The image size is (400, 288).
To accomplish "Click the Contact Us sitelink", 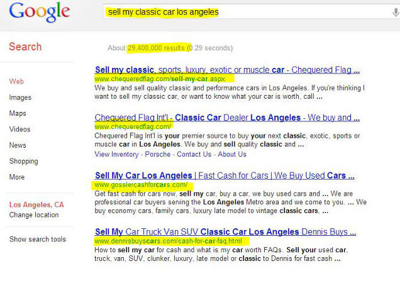I will click(194, 154).
